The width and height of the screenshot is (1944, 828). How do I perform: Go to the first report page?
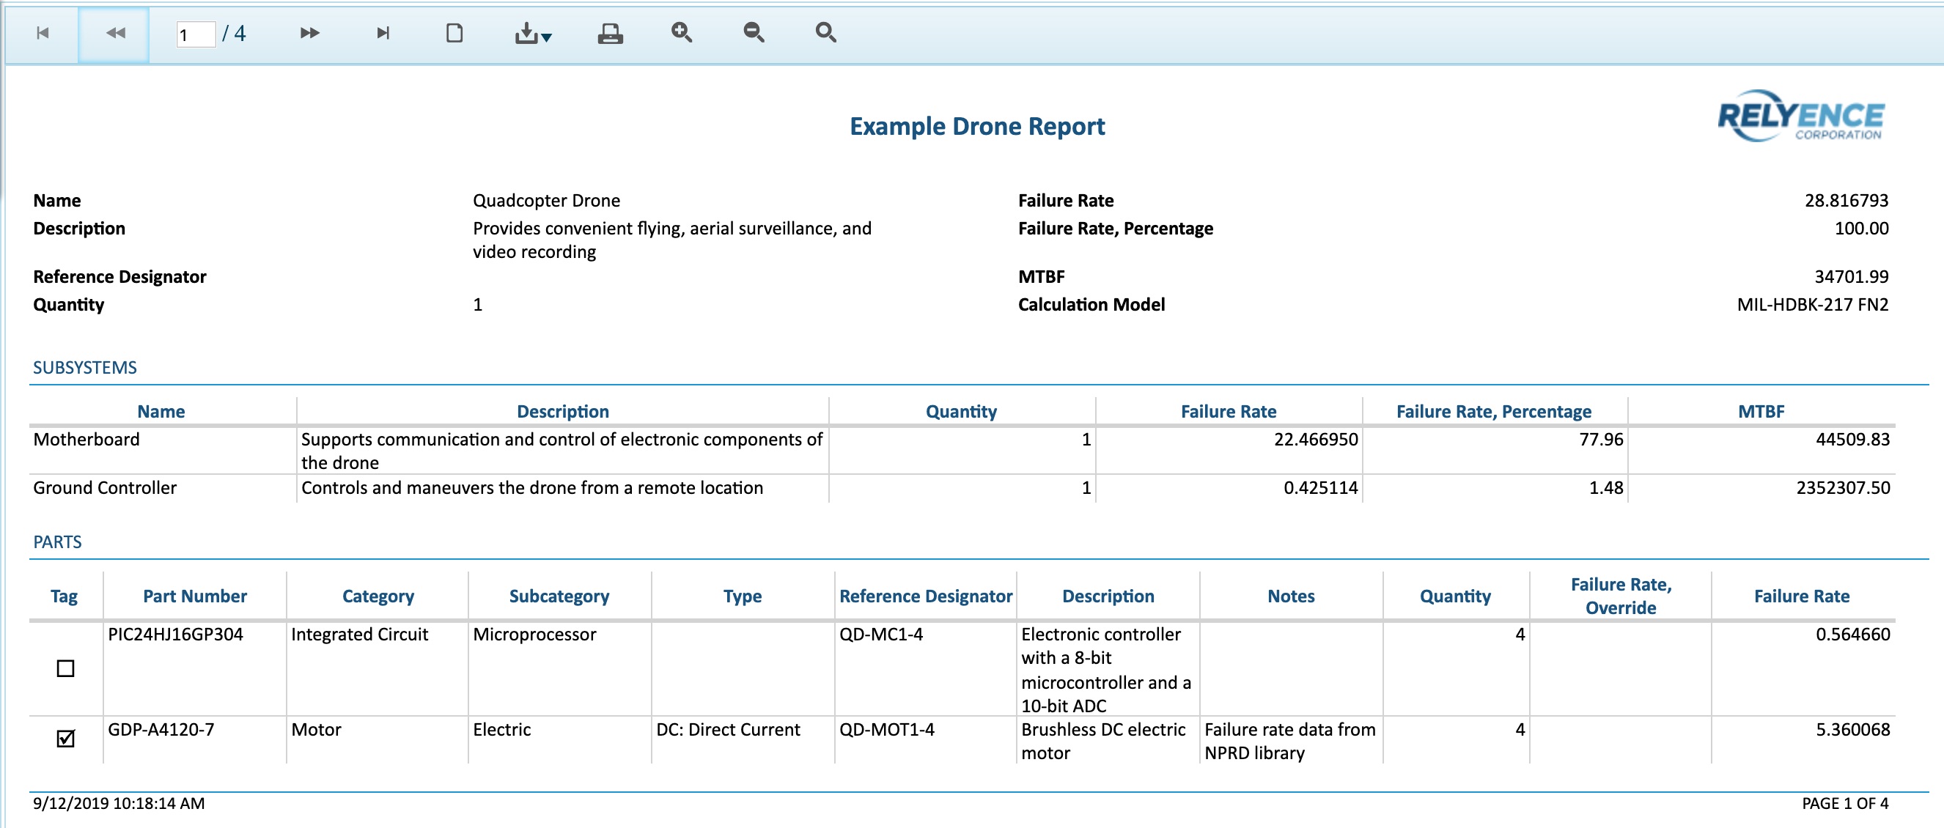(x=43, y=33)
